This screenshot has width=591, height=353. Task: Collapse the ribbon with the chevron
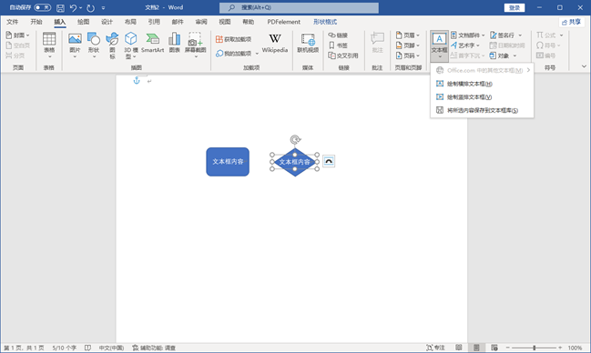click(584, 66)
